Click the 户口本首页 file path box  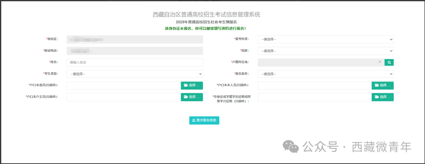pyautogui.click(x=124, y=85)
